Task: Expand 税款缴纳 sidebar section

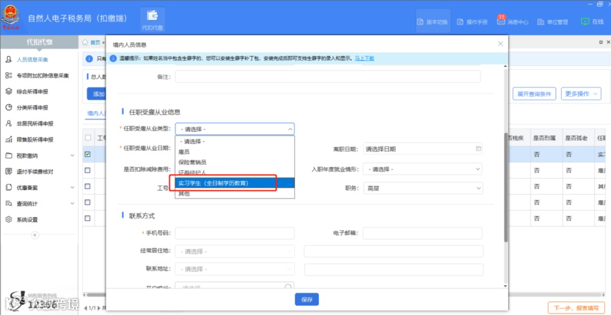Action: (39, 156)
